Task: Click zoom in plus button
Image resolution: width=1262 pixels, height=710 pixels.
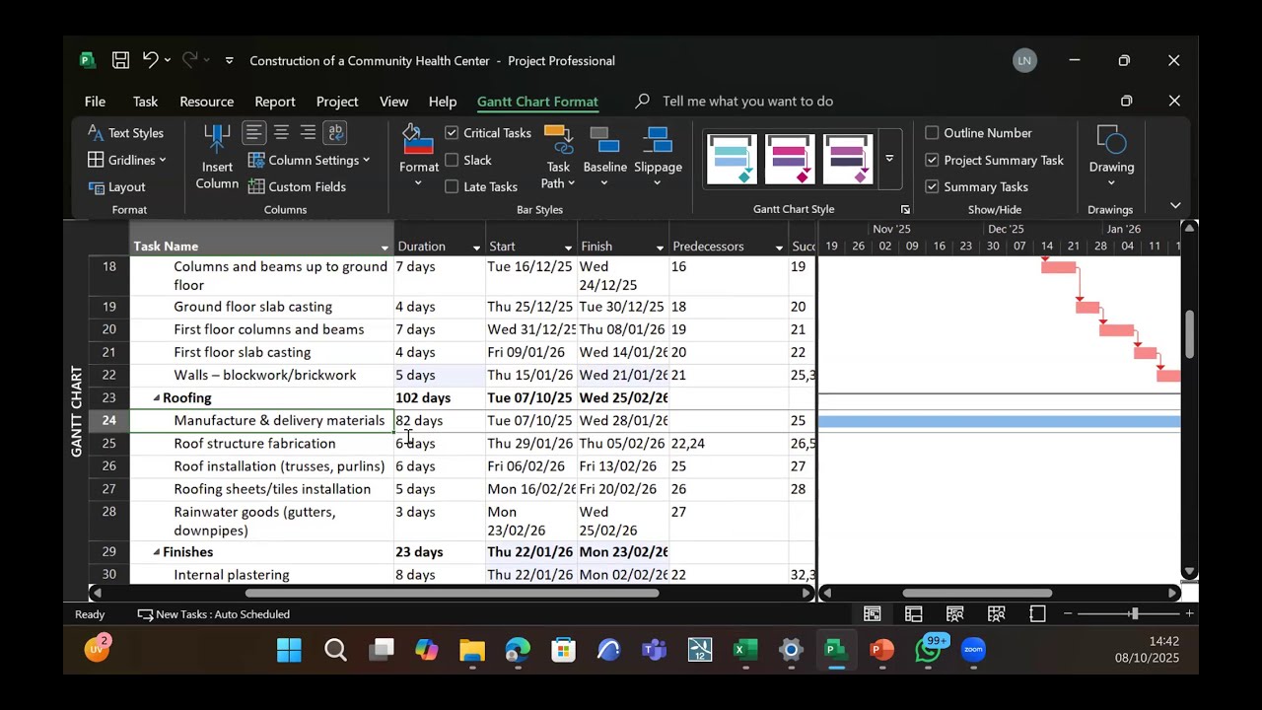Action: tap(1189, 613)
